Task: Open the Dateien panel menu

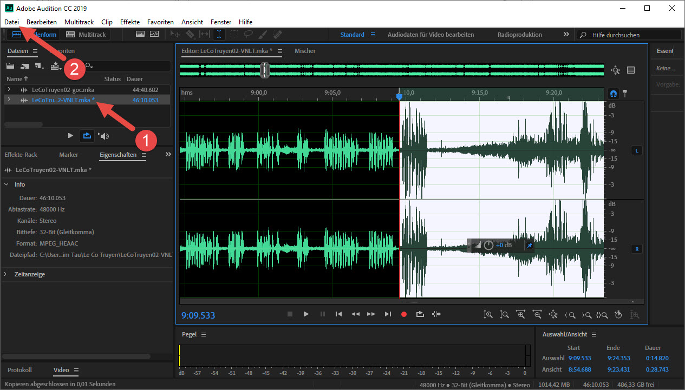Action: click(35, 51)
